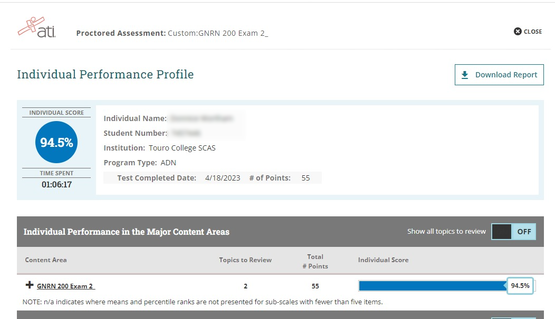Select the Content Area column header

click(46, 260)
